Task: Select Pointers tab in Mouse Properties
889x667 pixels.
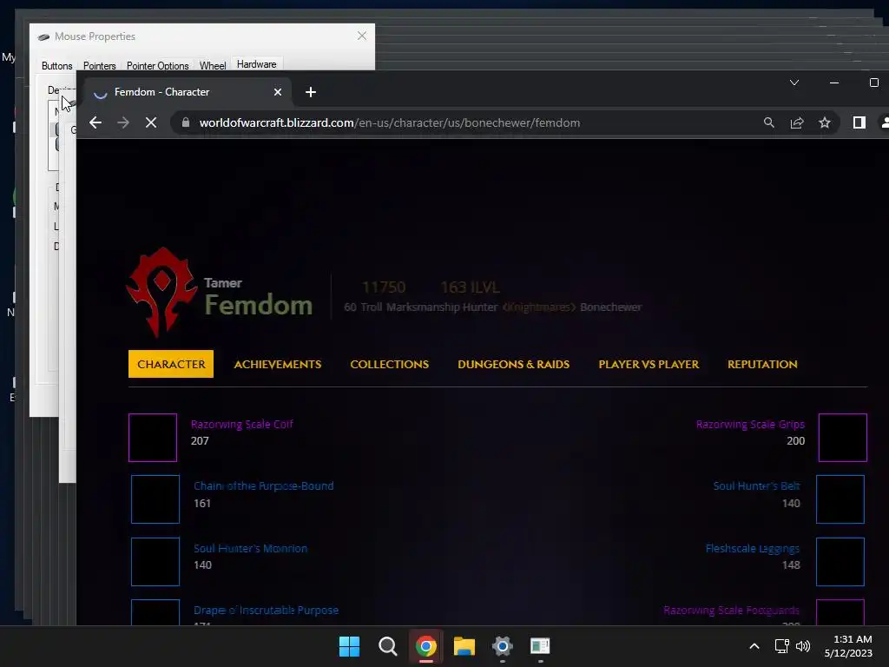Action: point(99,66)
